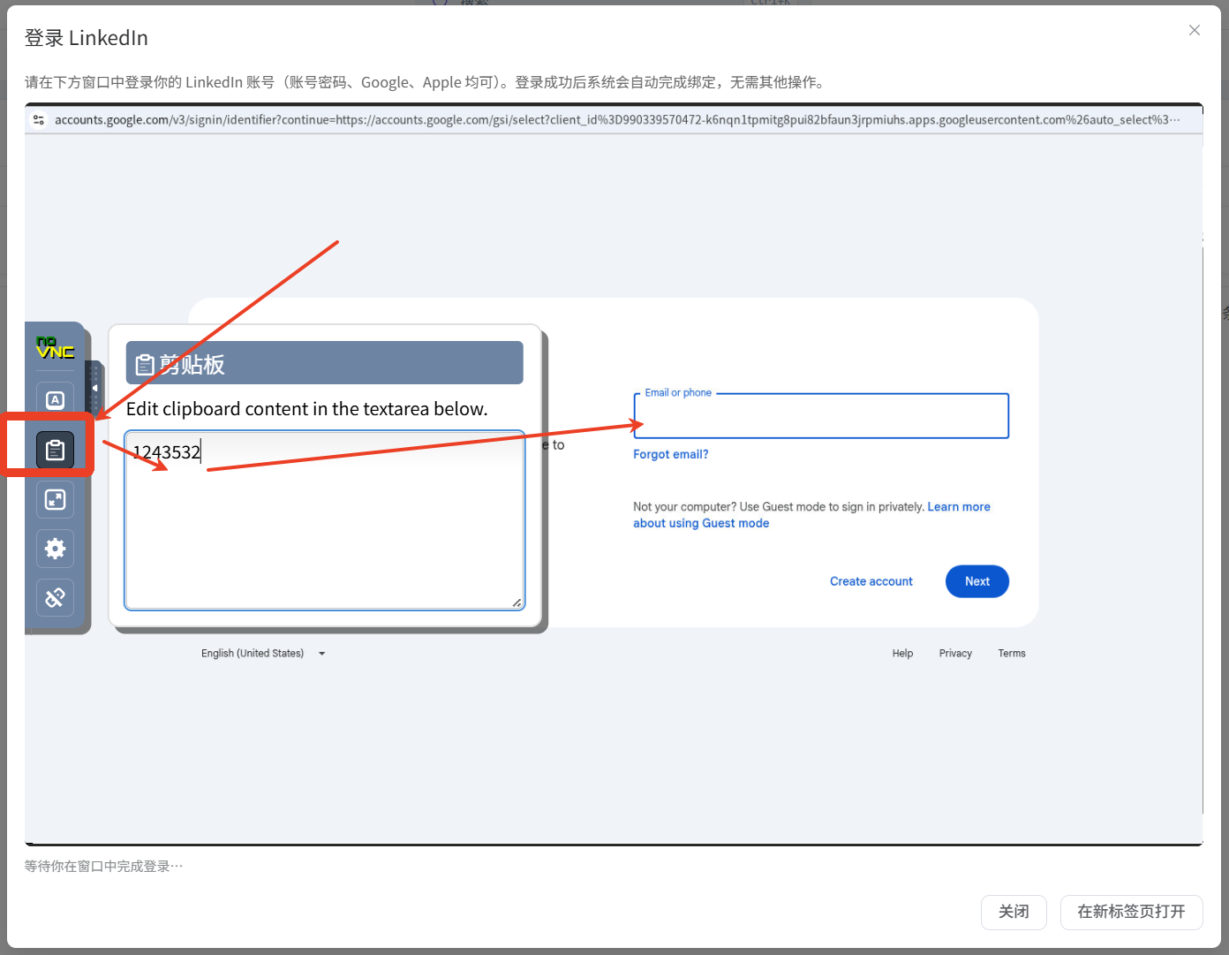Open the Help link
Screen dimensions: 1229x955
(902, 654)
